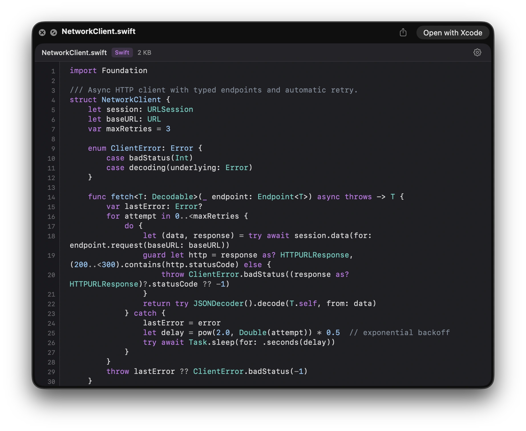Click 'case badStatus(Int)' line

pyautogui.click(x=150, y=158)
